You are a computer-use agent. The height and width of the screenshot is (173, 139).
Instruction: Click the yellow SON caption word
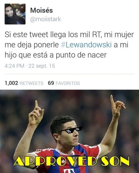coord(115,161)
